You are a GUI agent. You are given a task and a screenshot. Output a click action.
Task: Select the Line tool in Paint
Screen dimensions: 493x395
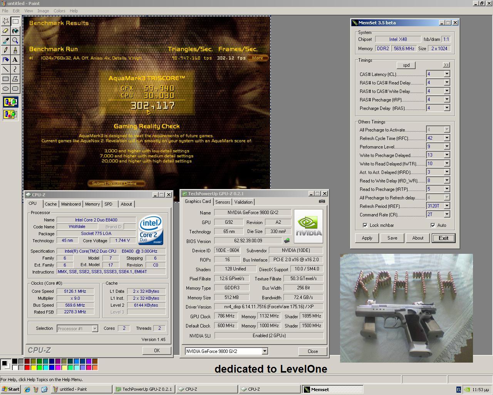[x=6, y=69]
